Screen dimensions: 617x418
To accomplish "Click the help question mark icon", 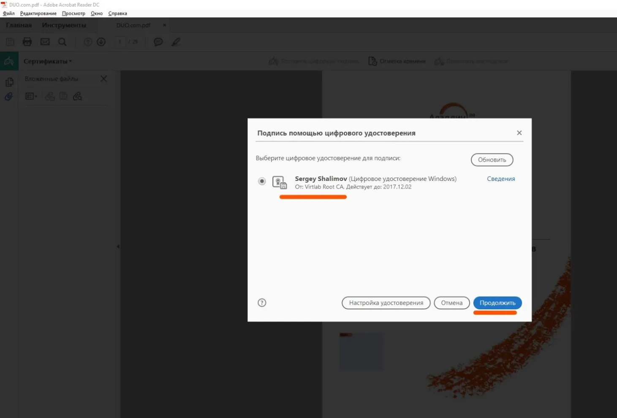I will [x=262, y=303].
